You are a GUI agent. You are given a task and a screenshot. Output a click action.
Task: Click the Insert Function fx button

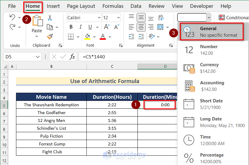[72, 57]
